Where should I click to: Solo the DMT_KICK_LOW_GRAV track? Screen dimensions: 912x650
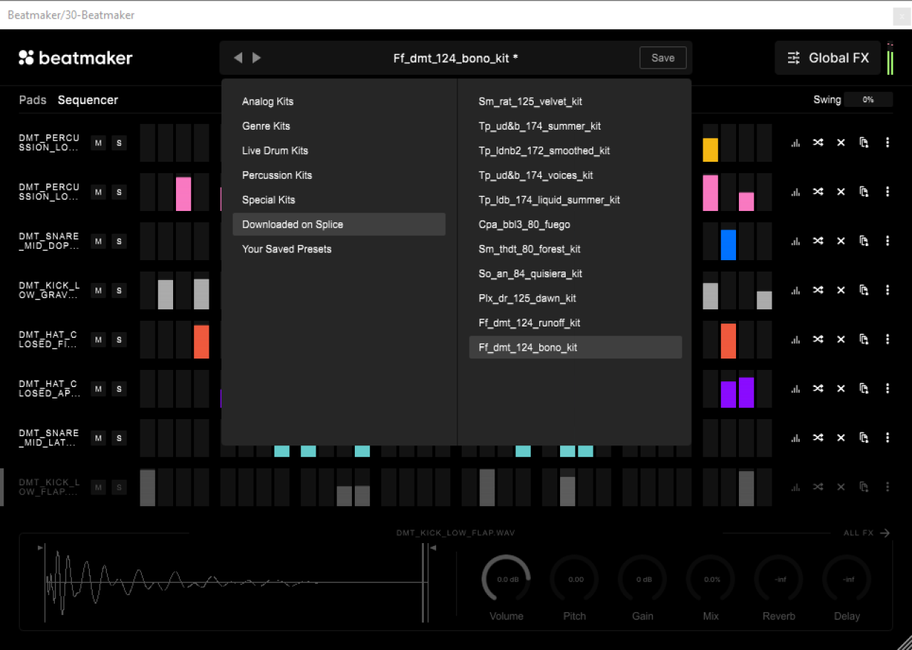(119, 290)
